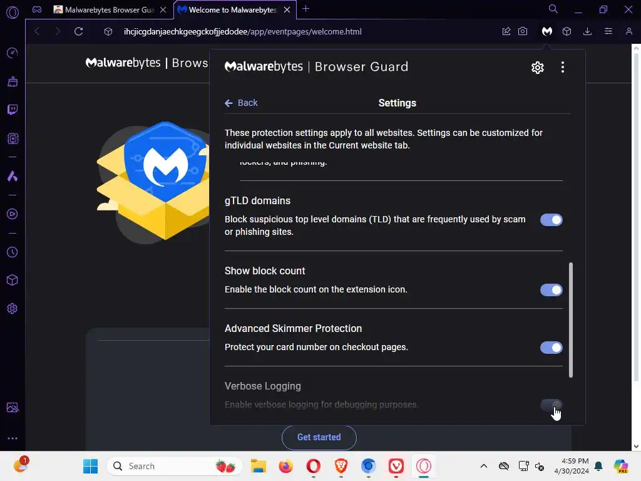
Task: Open a new tab with plus button
Action: coord(305,9)
